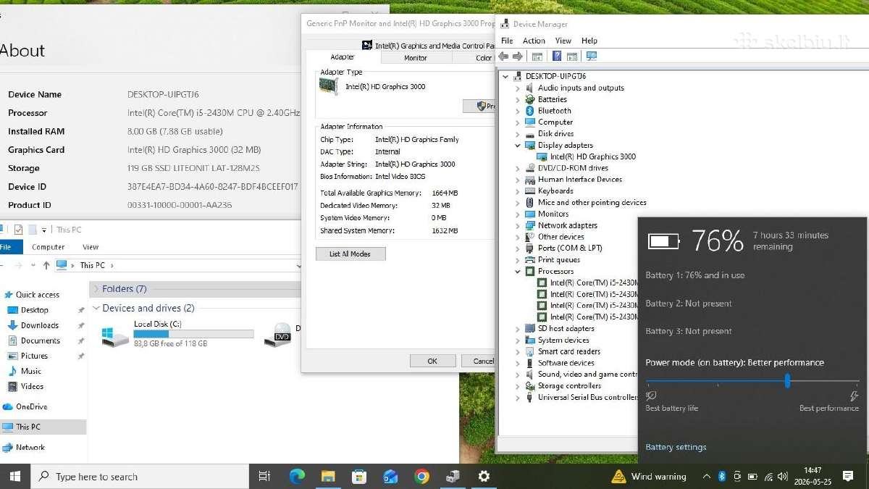
Task: Select Network in the File Explorer sidebar
Action: point(30,447)
